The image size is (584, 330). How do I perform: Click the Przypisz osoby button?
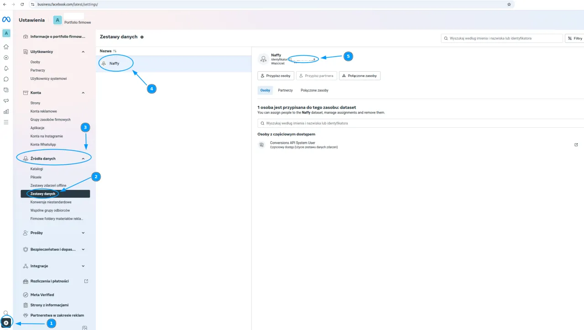tap(276, 76)
